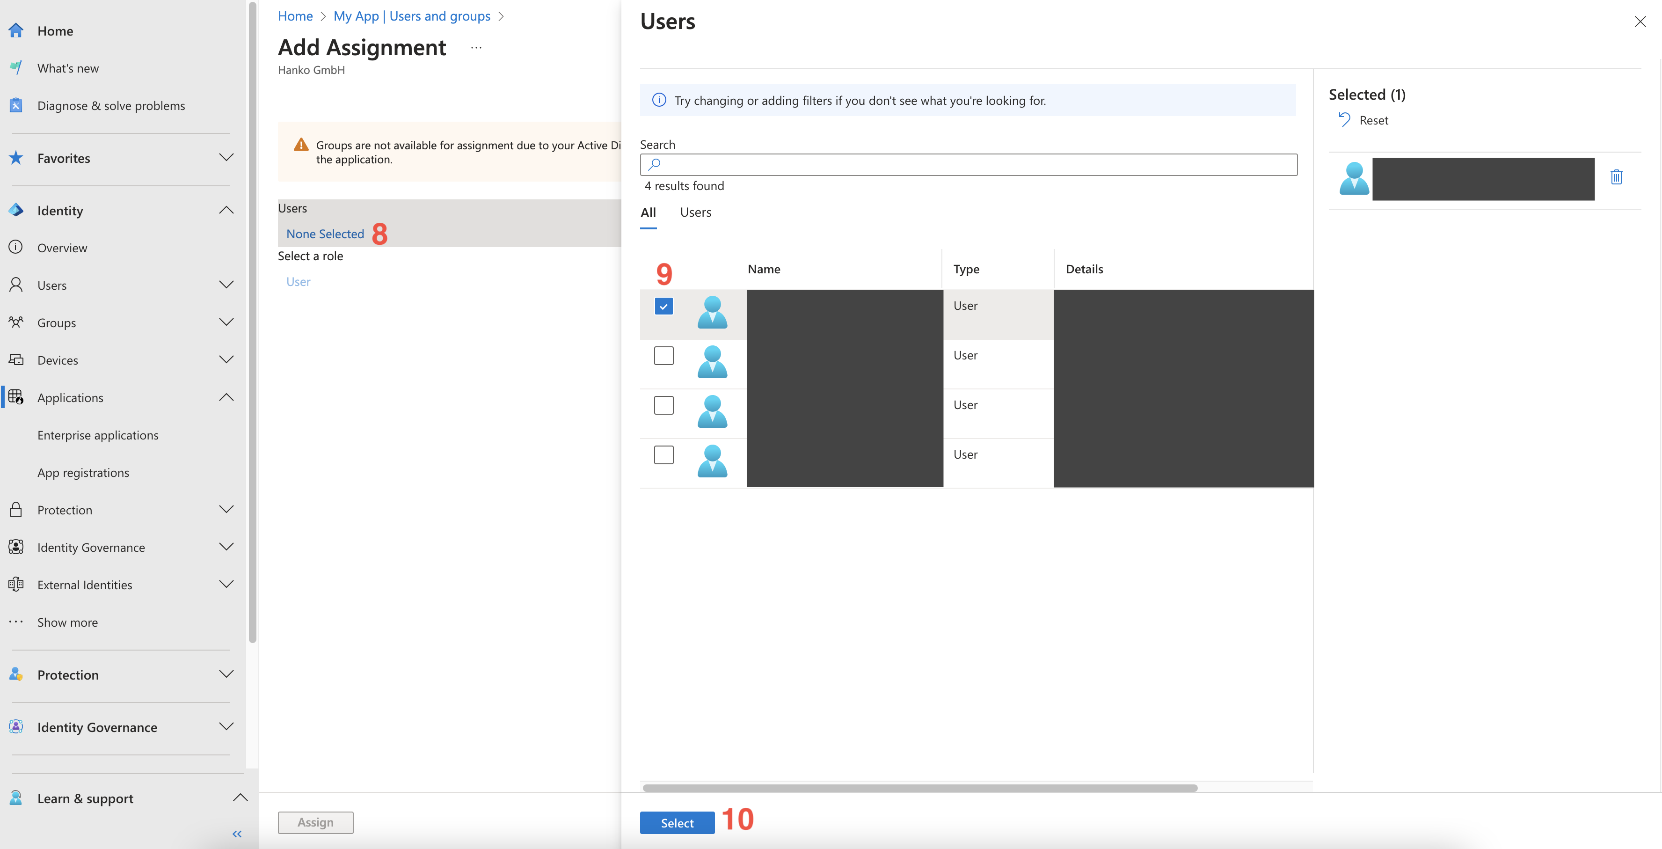Click the Diagnose & solve problems icon
Image resolution: width=1662 pixels, height=849 pixels.
[16, 105]
